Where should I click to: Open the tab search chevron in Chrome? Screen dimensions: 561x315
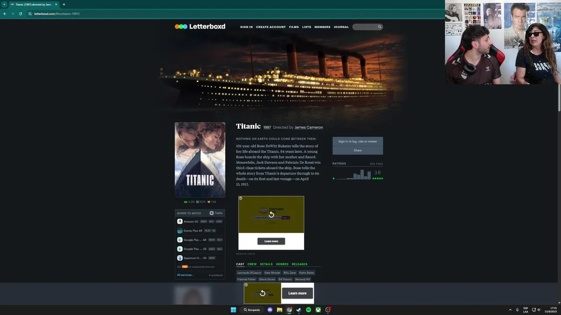click(4, 4)
